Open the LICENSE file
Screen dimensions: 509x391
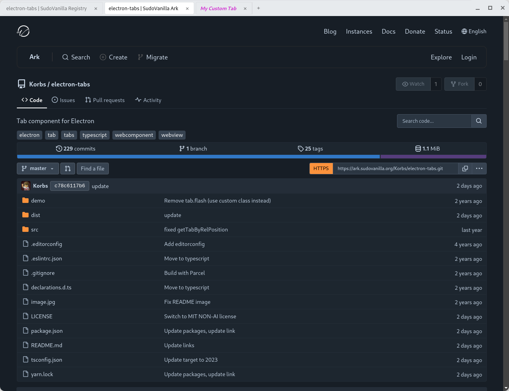point(42,316)
